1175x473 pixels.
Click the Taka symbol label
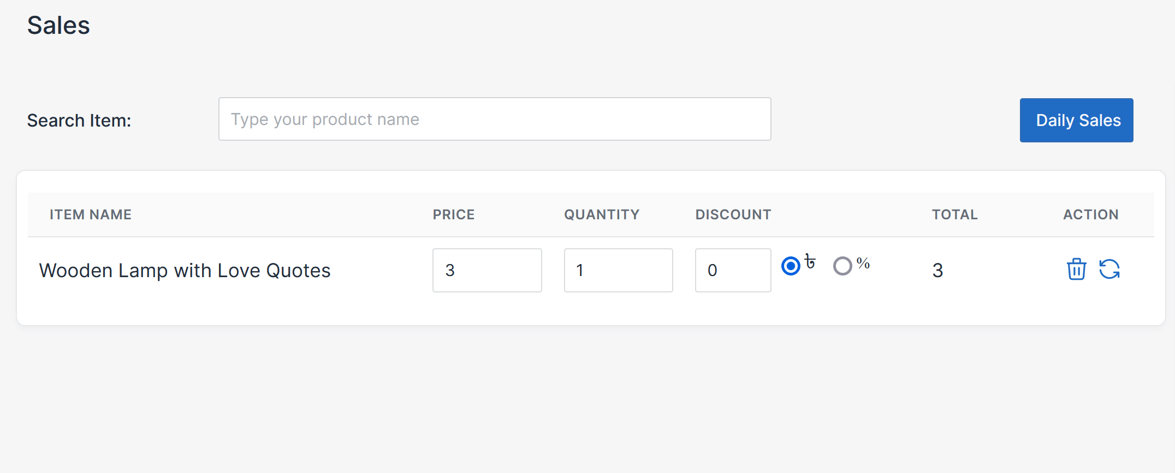click(810, 262)
